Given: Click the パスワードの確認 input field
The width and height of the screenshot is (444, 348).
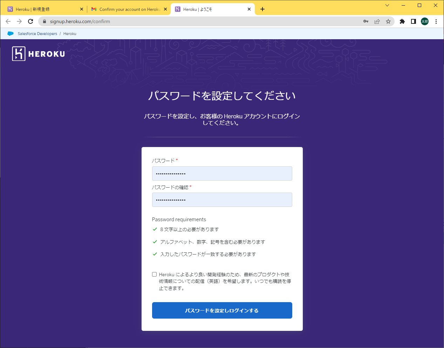Looking at the screenshot, I should click(x=222, y=200).
